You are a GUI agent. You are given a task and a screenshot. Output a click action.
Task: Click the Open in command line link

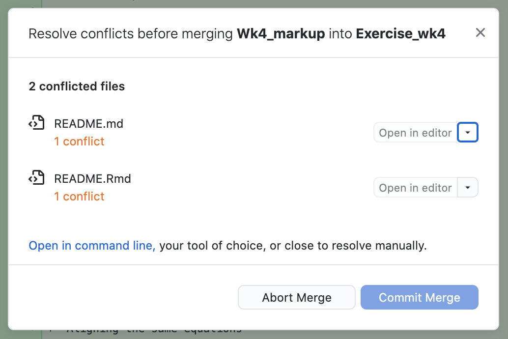coord(92,246)
